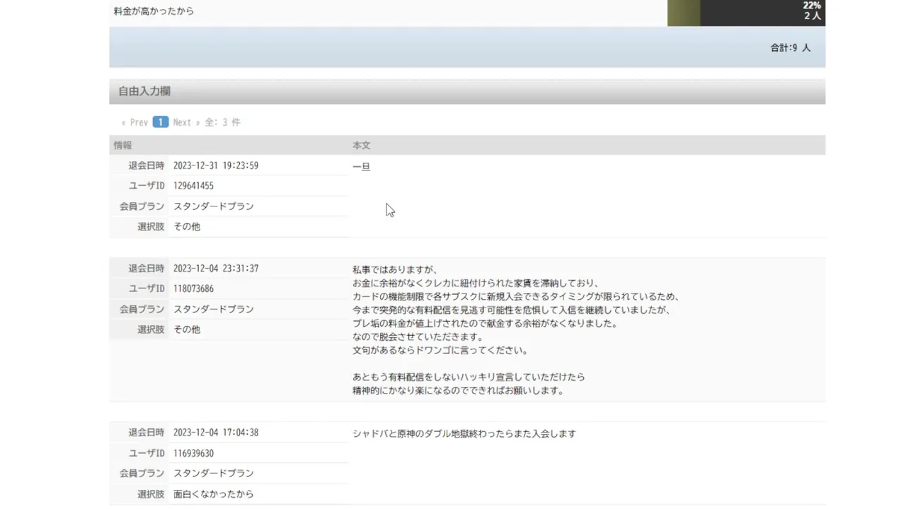Click スタンダードプラン for user 116939630
906x509 pixels.
click(x=214, y=474)
